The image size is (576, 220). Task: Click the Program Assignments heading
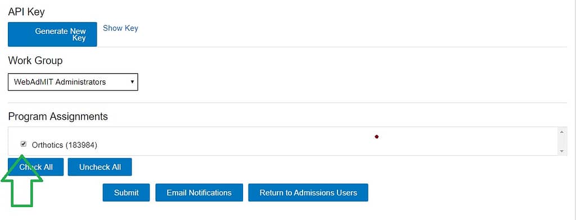click(x=58, y=116)
